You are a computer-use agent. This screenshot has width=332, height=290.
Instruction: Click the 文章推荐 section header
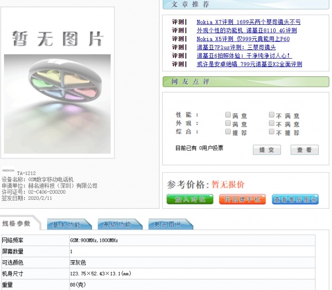pyautogui.click(x=246, y=4)
